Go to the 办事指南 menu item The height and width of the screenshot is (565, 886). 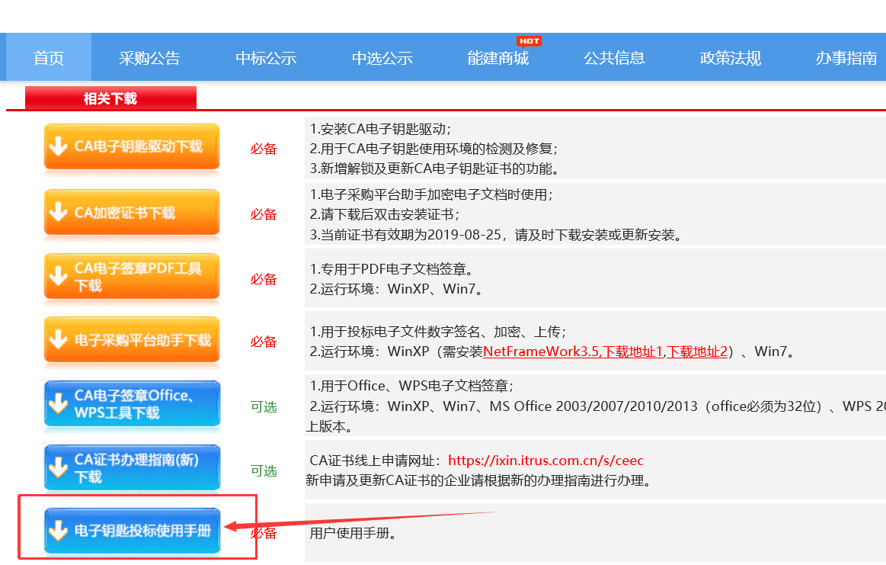pos(846,59)
